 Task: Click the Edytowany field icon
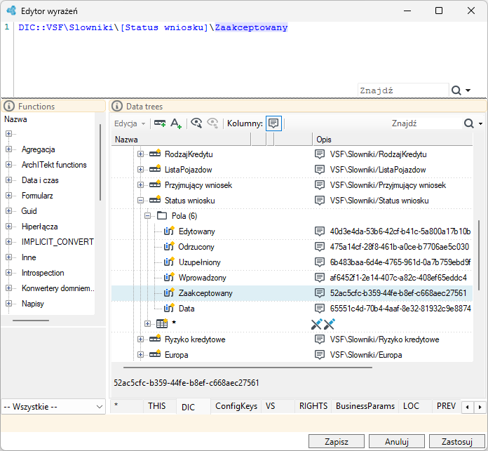tap(169, 231)
